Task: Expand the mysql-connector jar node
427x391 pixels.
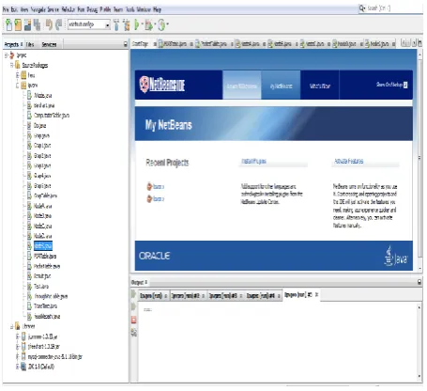Action: click(18, 356)
